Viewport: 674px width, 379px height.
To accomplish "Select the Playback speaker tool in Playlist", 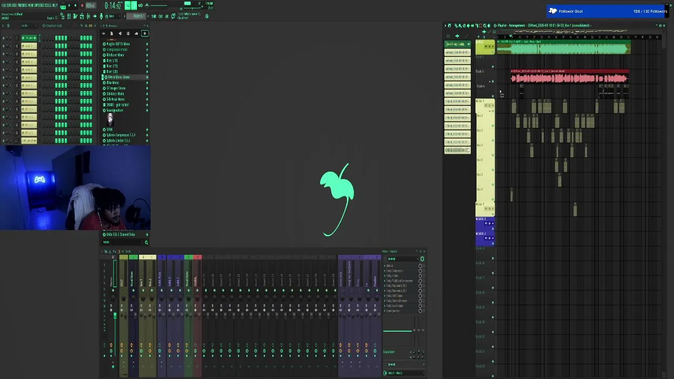I will point(489,25).
